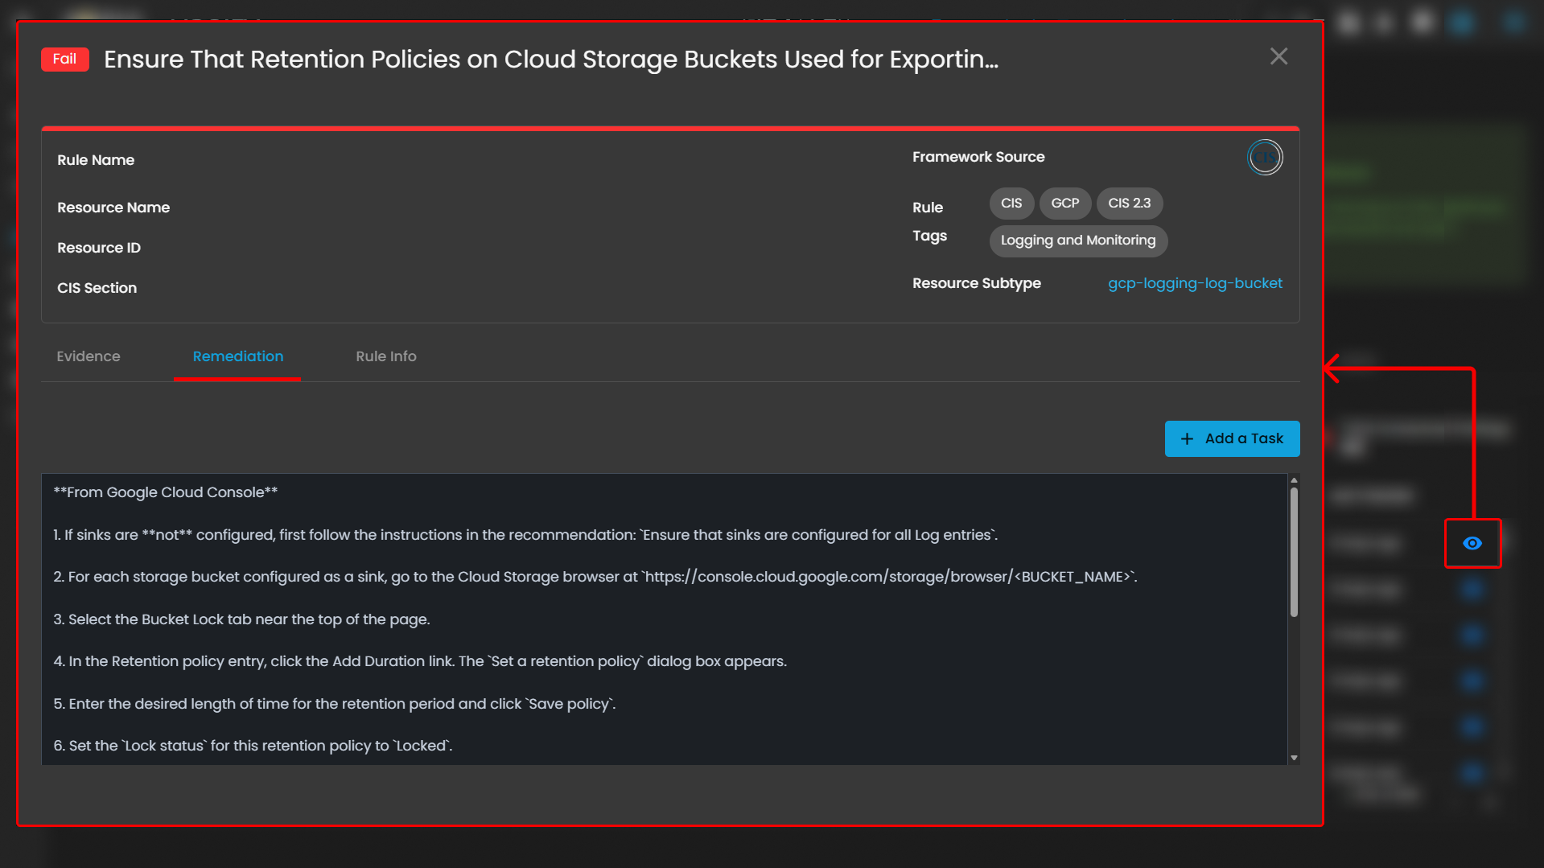Click the remediation scrollbar down arrow
The image size is (1544, 868).
[x=1294, y=758]
